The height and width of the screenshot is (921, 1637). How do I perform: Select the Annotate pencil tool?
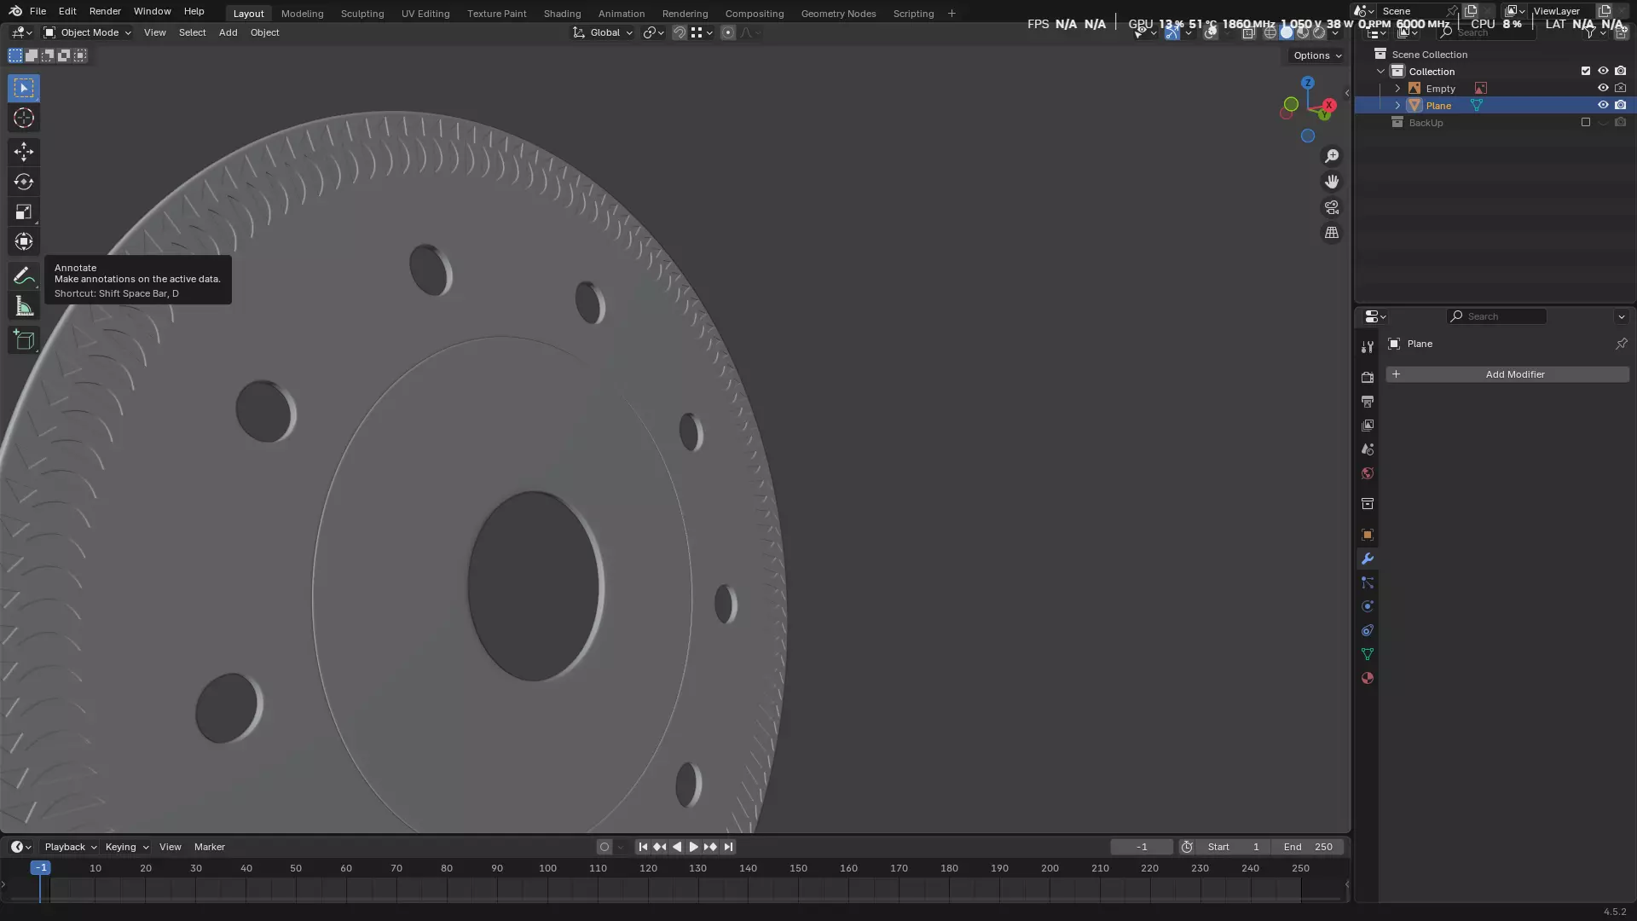click(24, 275)
